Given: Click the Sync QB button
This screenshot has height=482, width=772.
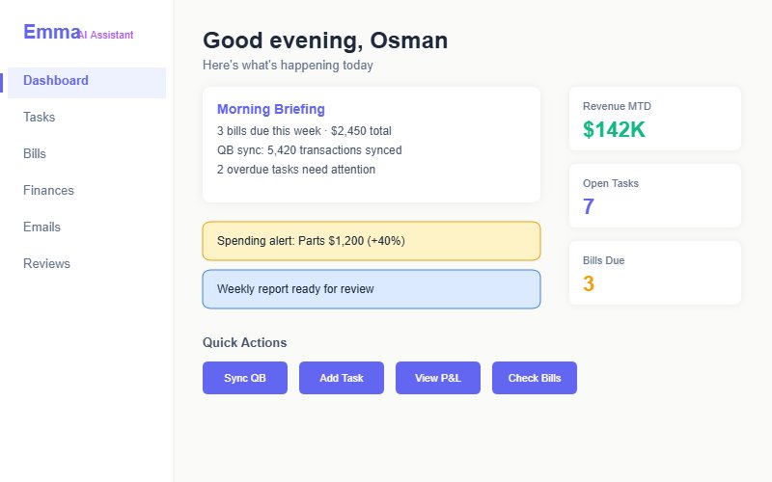Looking at the screenshot, I should [245, 378].
